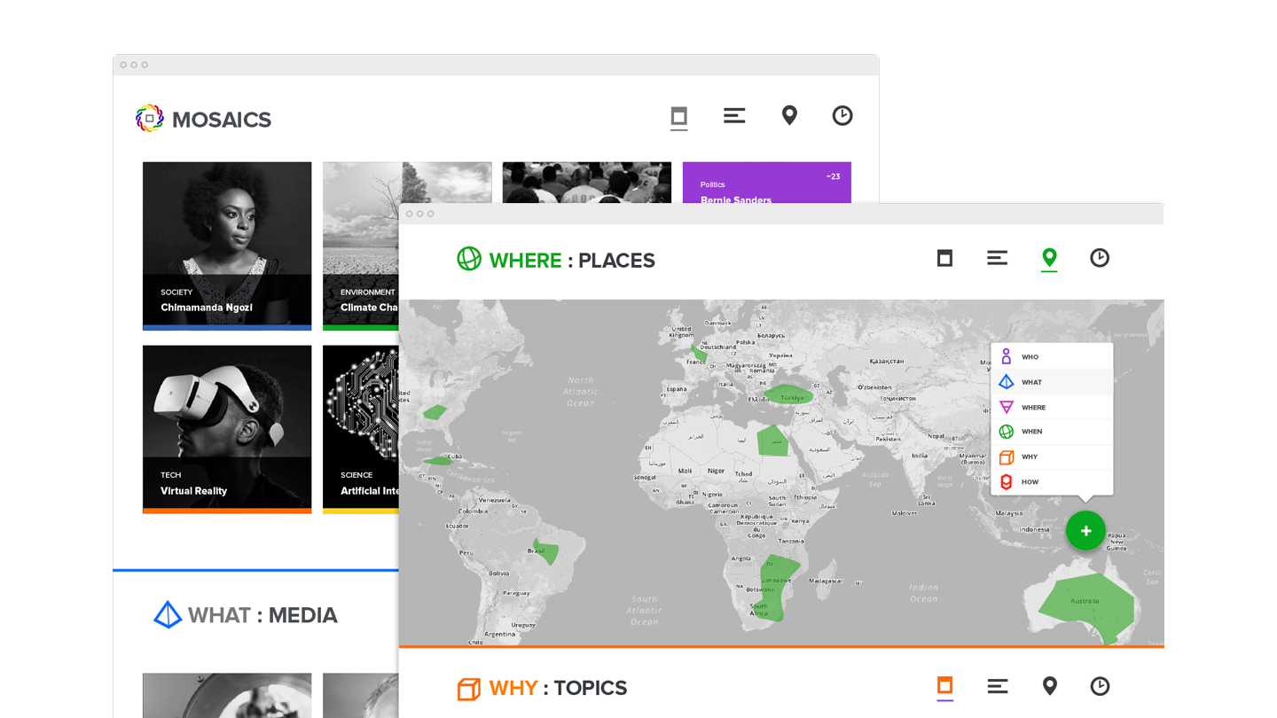Open the Virtual Reality tech card
Viewport: 1277px width, 718px height.
point(227,429)
